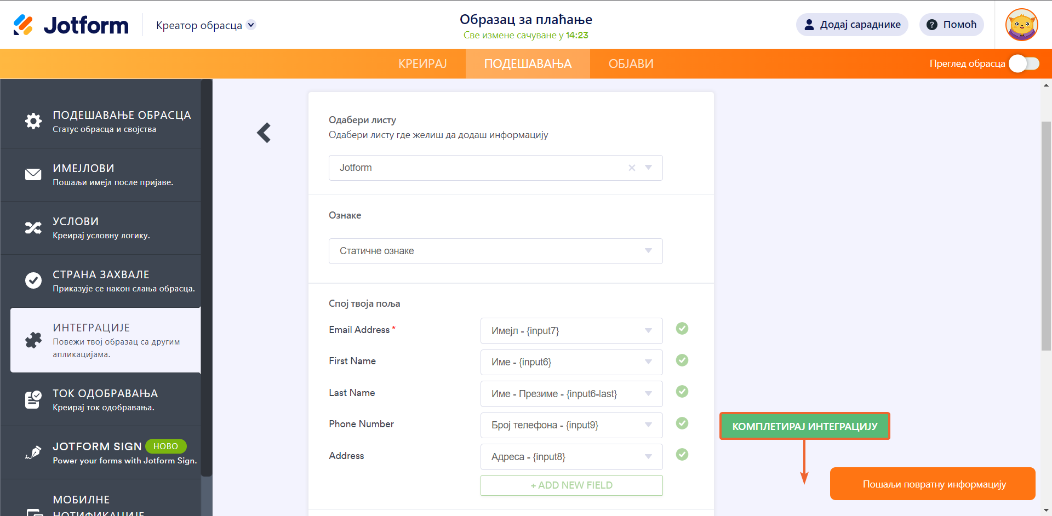Viewport: 1052px width, 516px height.
Task: Click the Додај сараднике button
Action: tap(851, 25)
